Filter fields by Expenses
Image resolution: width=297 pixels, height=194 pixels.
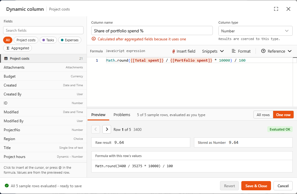70,40
